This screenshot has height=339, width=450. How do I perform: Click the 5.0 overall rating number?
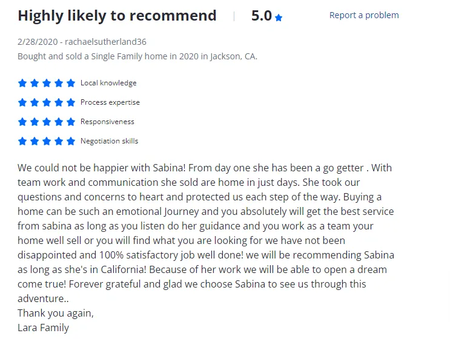pyautogui.click(x=262, y=16)
